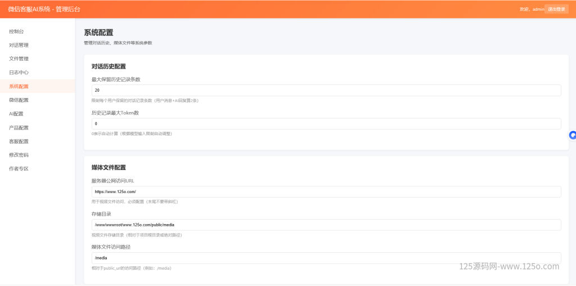
Task: Open the 控制台 dashboard page
Action: pyautogui.click(x=16, y=32)
